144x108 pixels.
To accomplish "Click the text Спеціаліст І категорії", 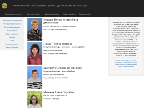I will (51, 99).
